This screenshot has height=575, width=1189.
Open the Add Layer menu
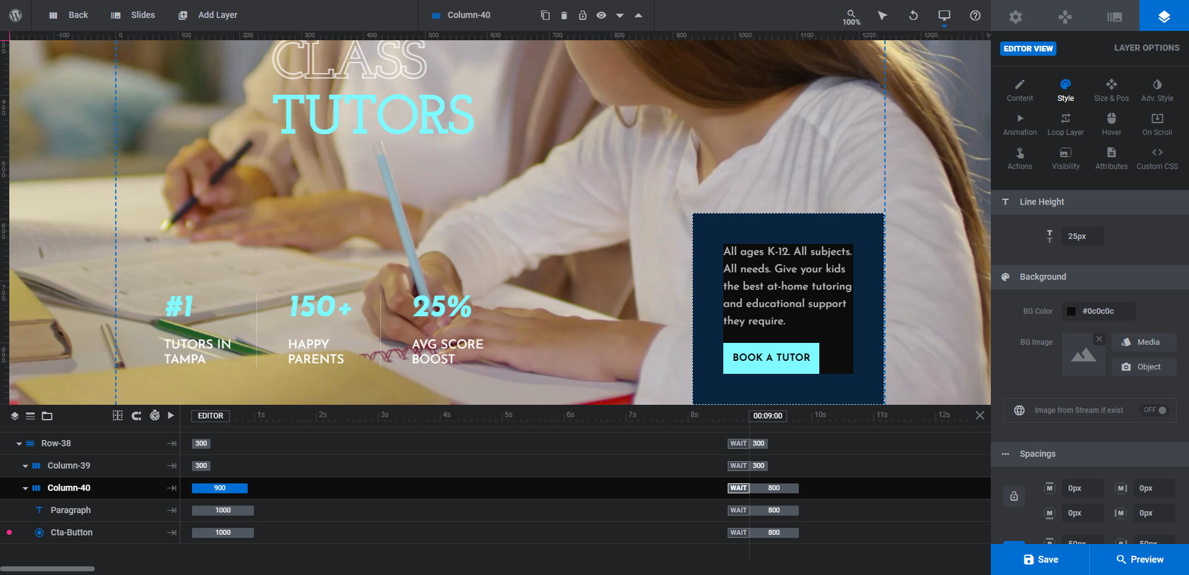tap(208, 15)
